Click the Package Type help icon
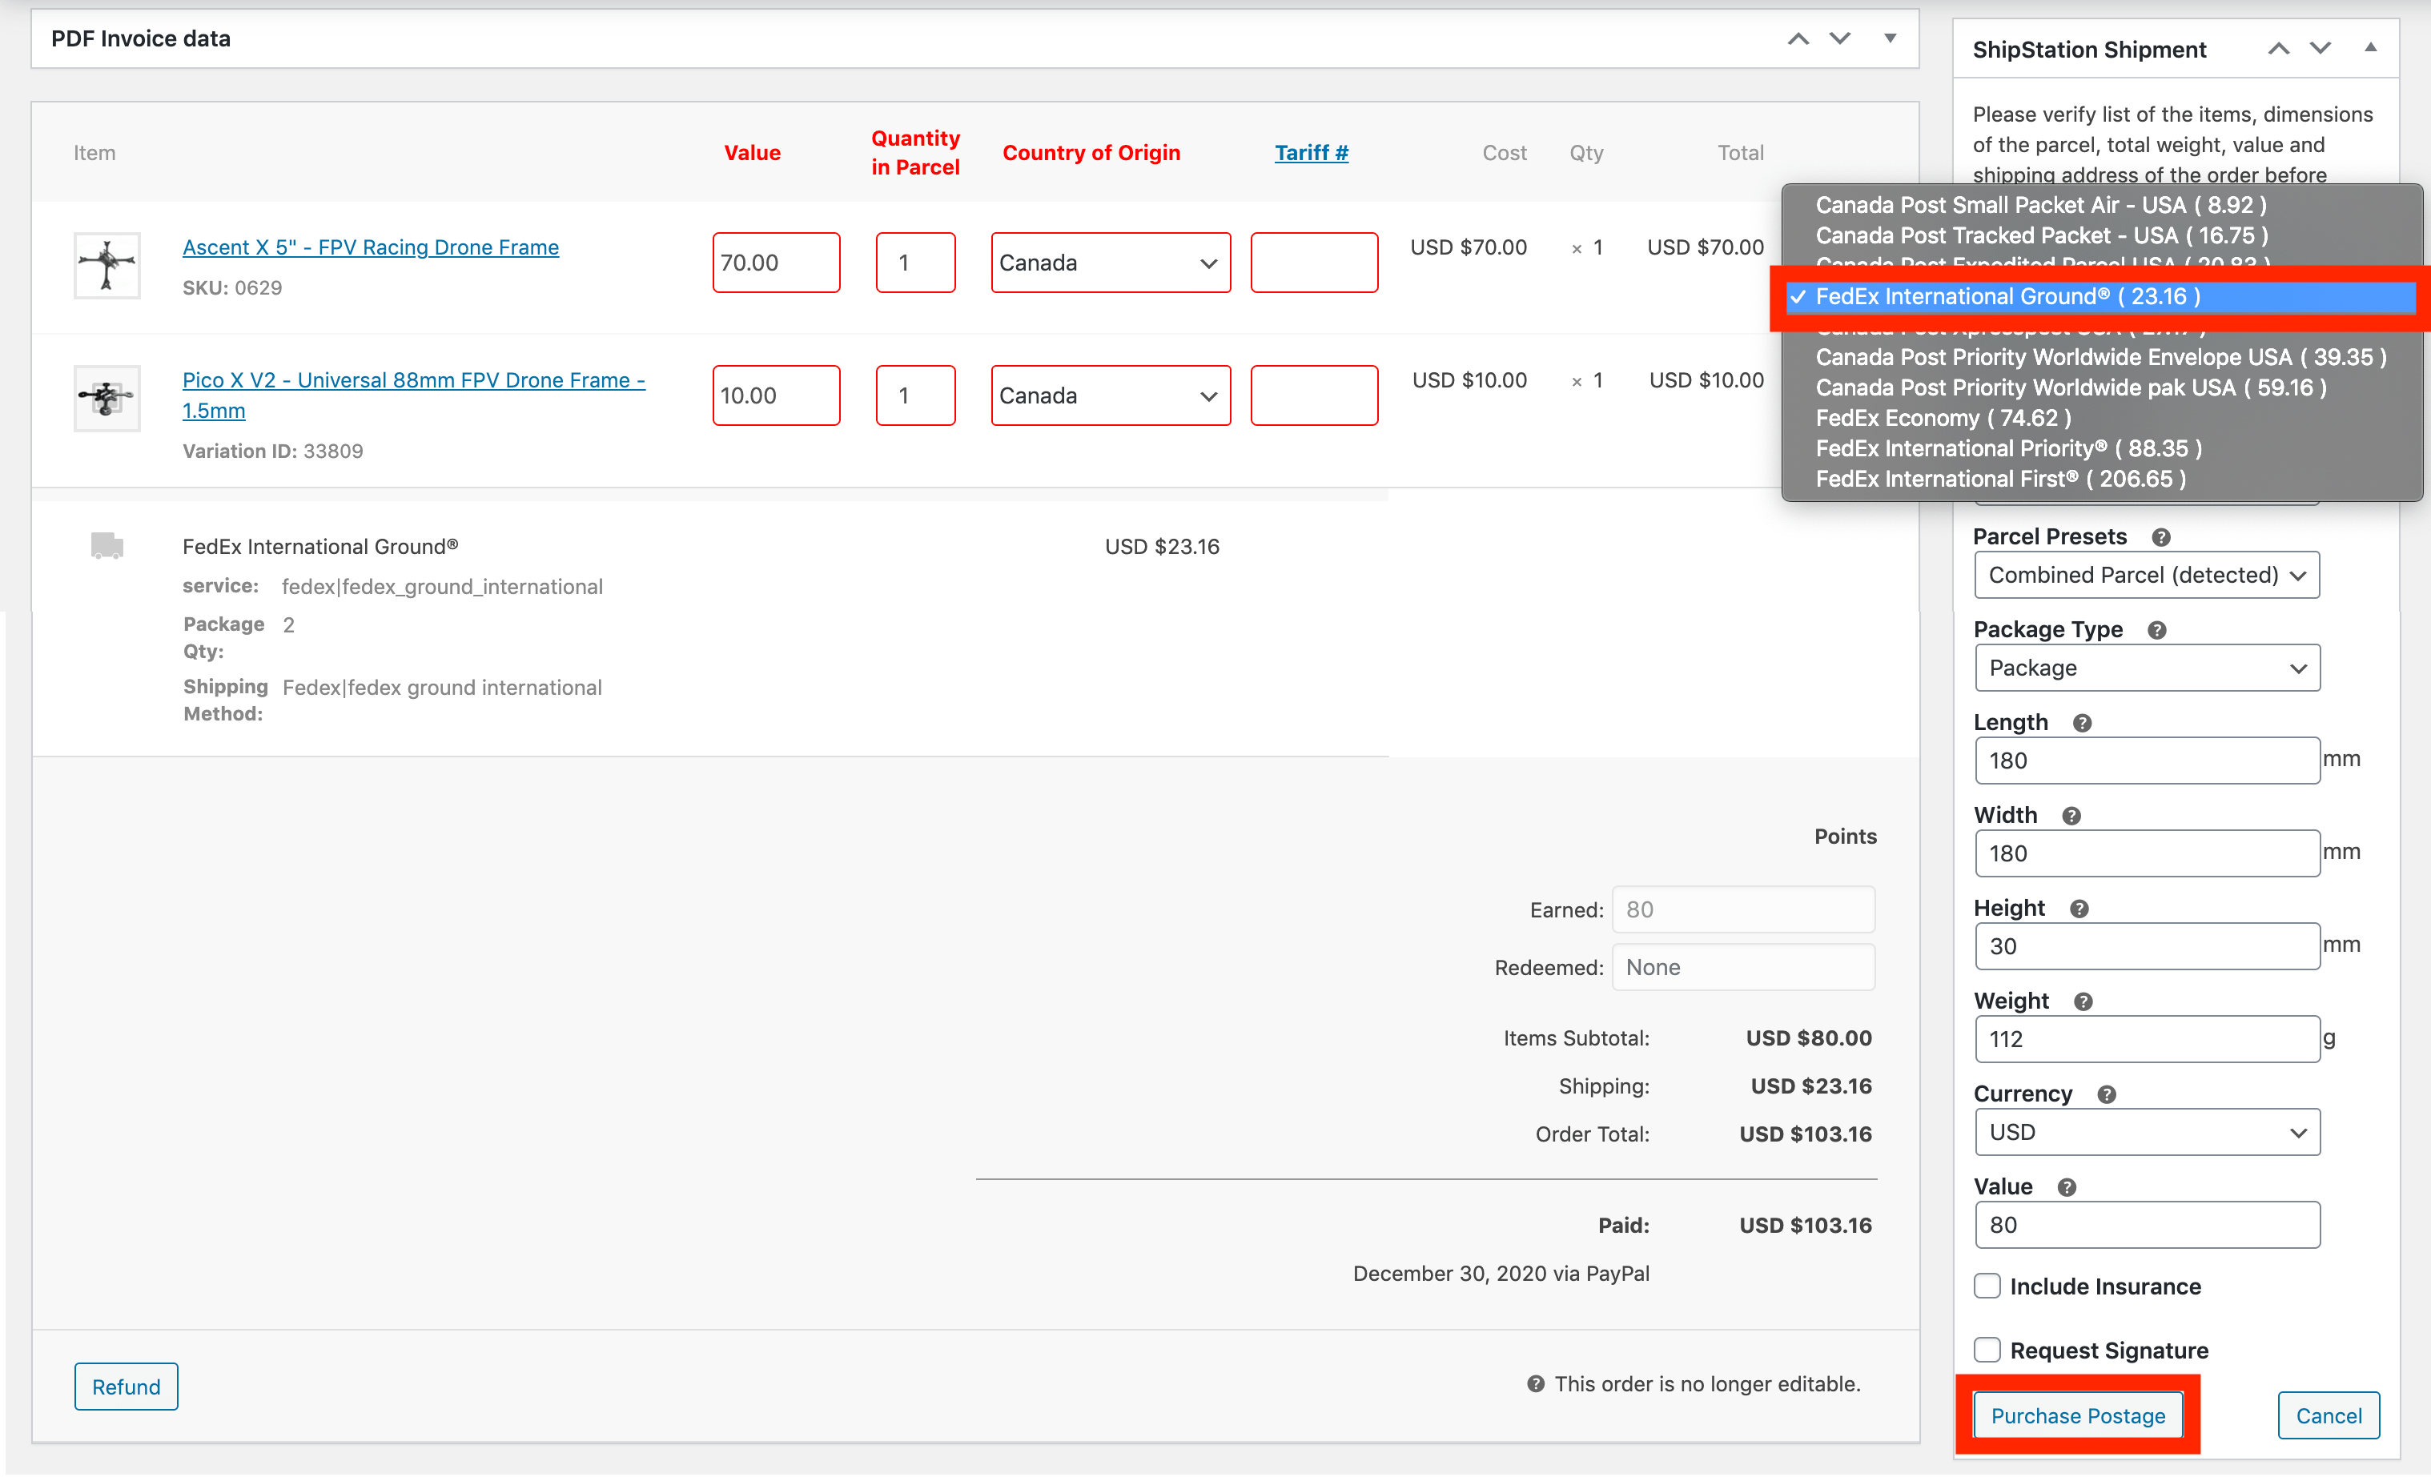This screenshot has height=1477, width=2431. [x=2156, y=631]
